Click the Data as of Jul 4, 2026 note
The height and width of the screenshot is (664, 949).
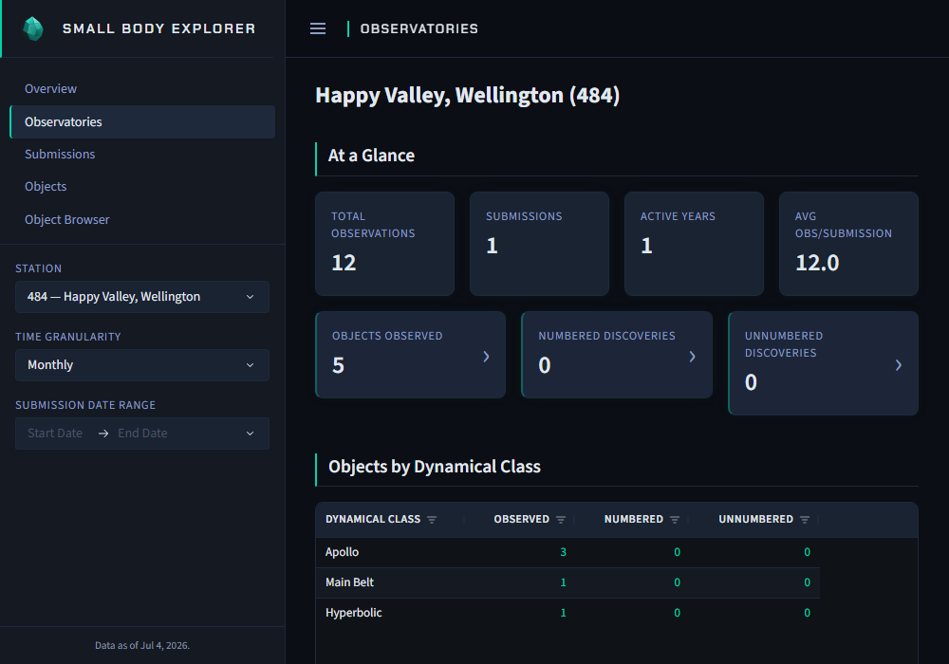click(142, 645)
